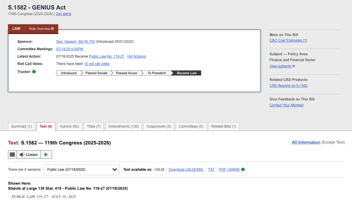This screenshot has height=200, width=352.
Task: Open the ReadSpeaker menu hamburger icon
Action: point(12,155)
